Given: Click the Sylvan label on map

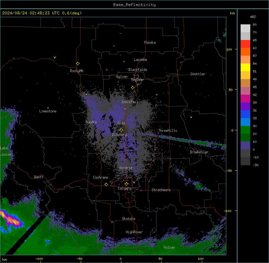Looking at the screenshot, I should point(122,77).
